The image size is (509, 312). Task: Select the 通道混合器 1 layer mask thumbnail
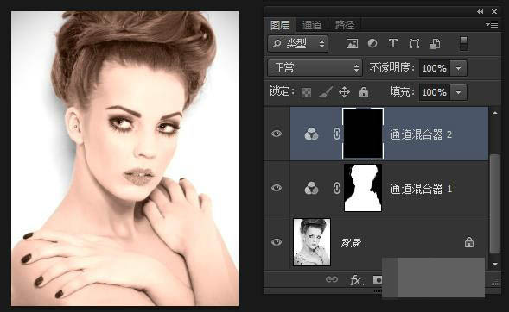coord(363,188)
